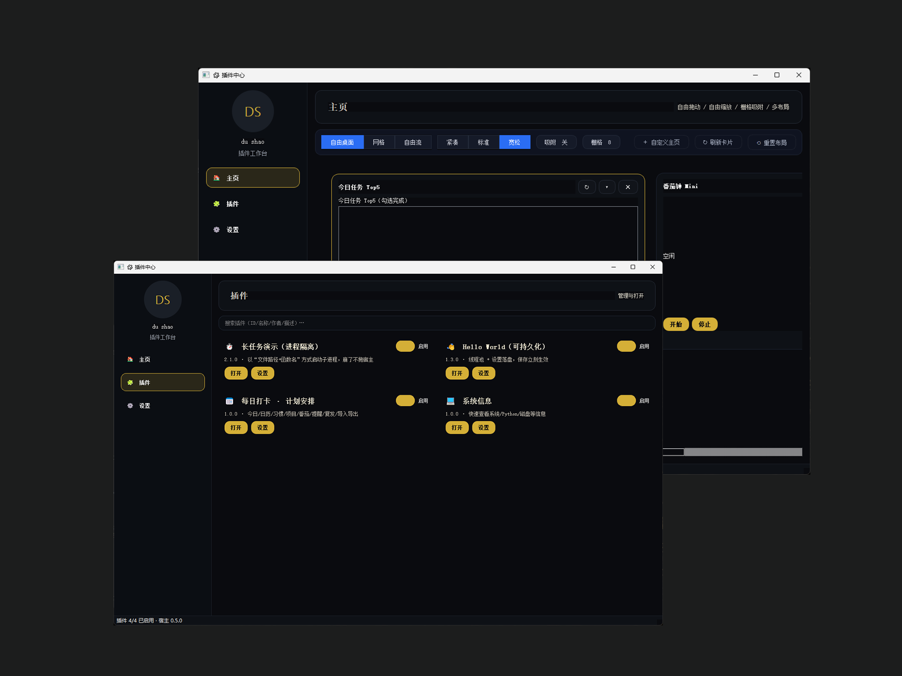902x676 pixels.
Task: Select the 网格 layout tab
Action: coord(378,142)
